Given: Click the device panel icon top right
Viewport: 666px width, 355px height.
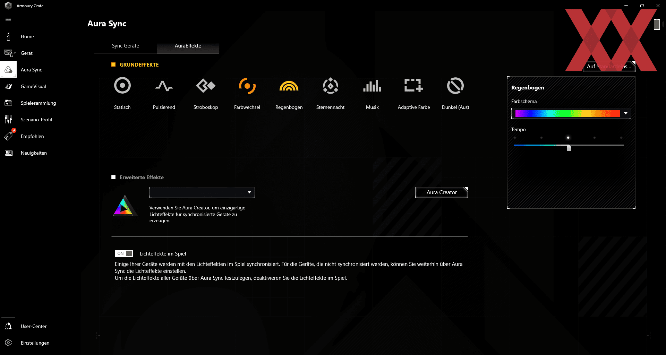Looking at the screenshot, I should click(x=656, y=24).
